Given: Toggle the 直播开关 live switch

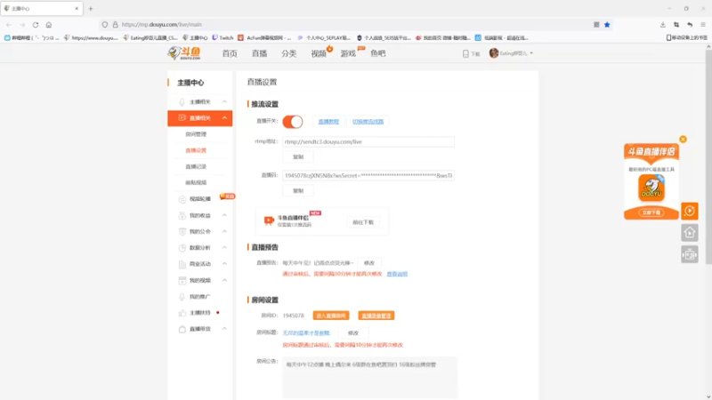Looking at the screenshot, I should pyautogui.click(x=293, y=122).
